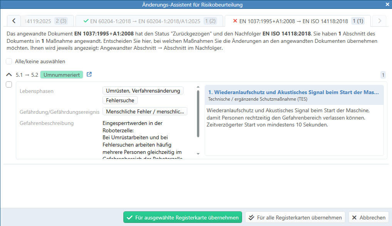Click the Fehlersuche life phase tag
The width and height of the screenshot is (392, 226).
click(x=120, y=100)
